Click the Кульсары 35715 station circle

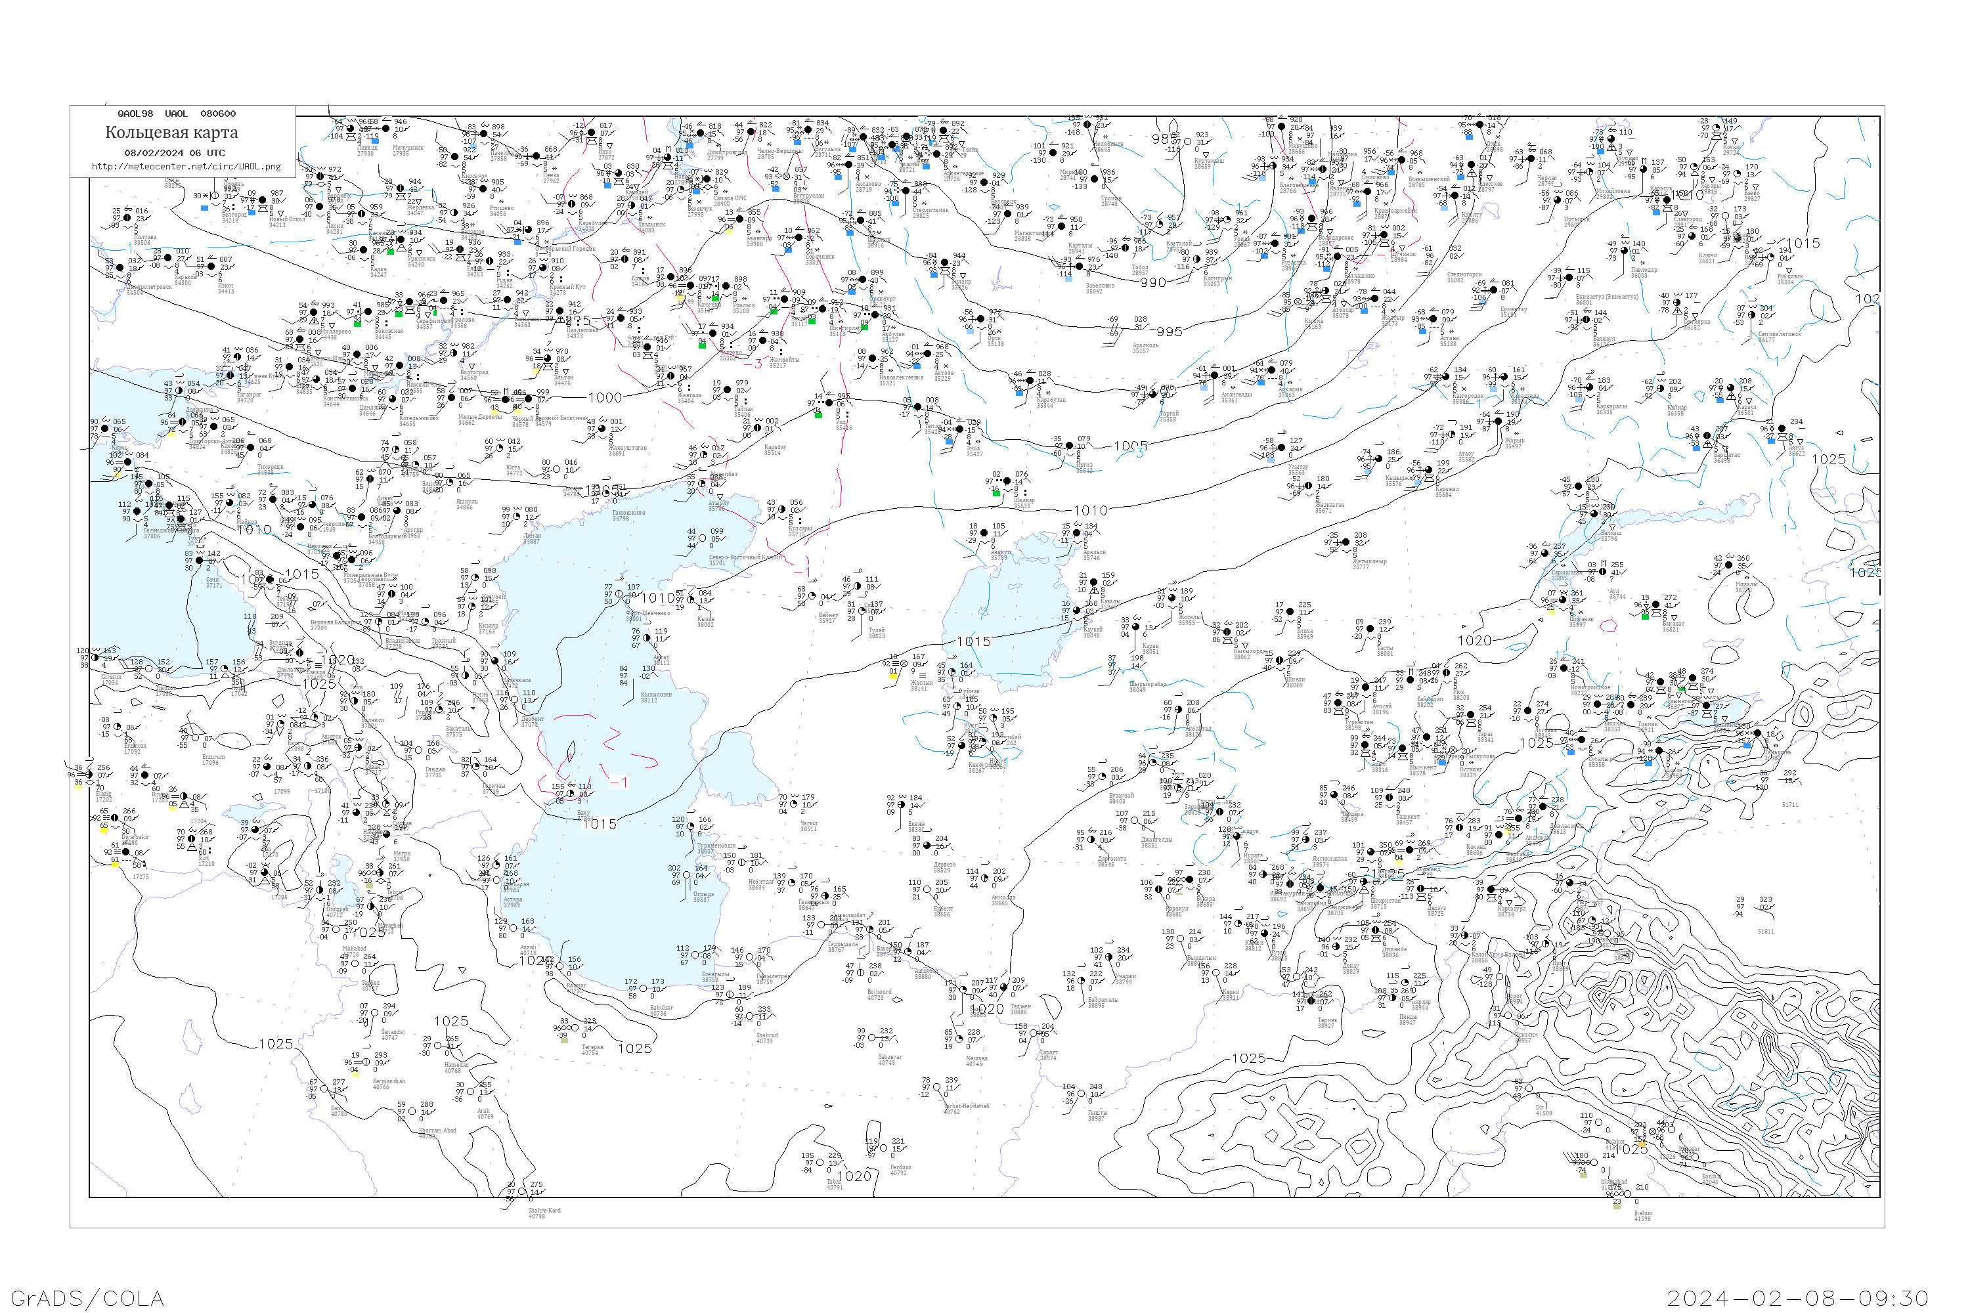tap(783, 509)
